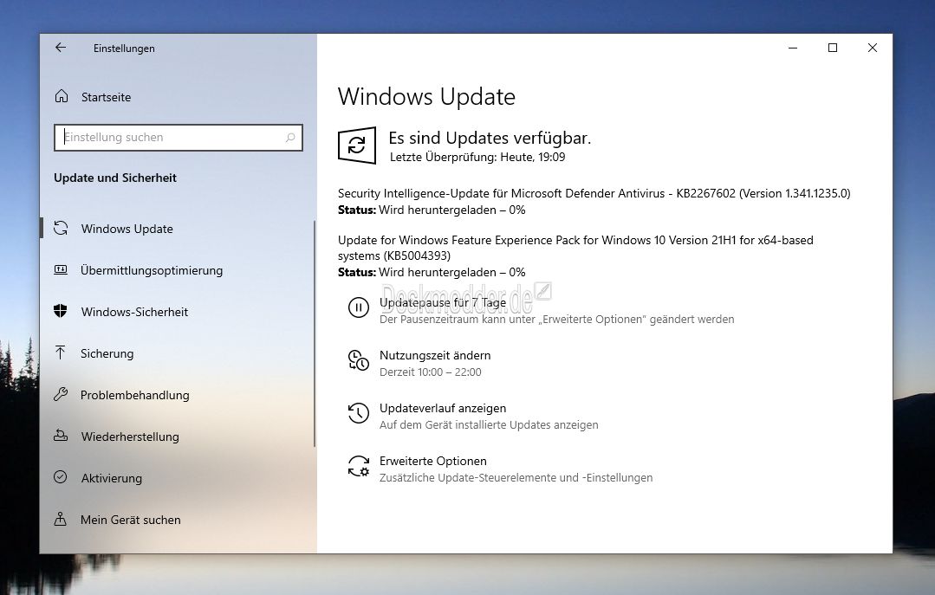Open Problembehandlung page
Screen dimensions: 935x595
135,395
